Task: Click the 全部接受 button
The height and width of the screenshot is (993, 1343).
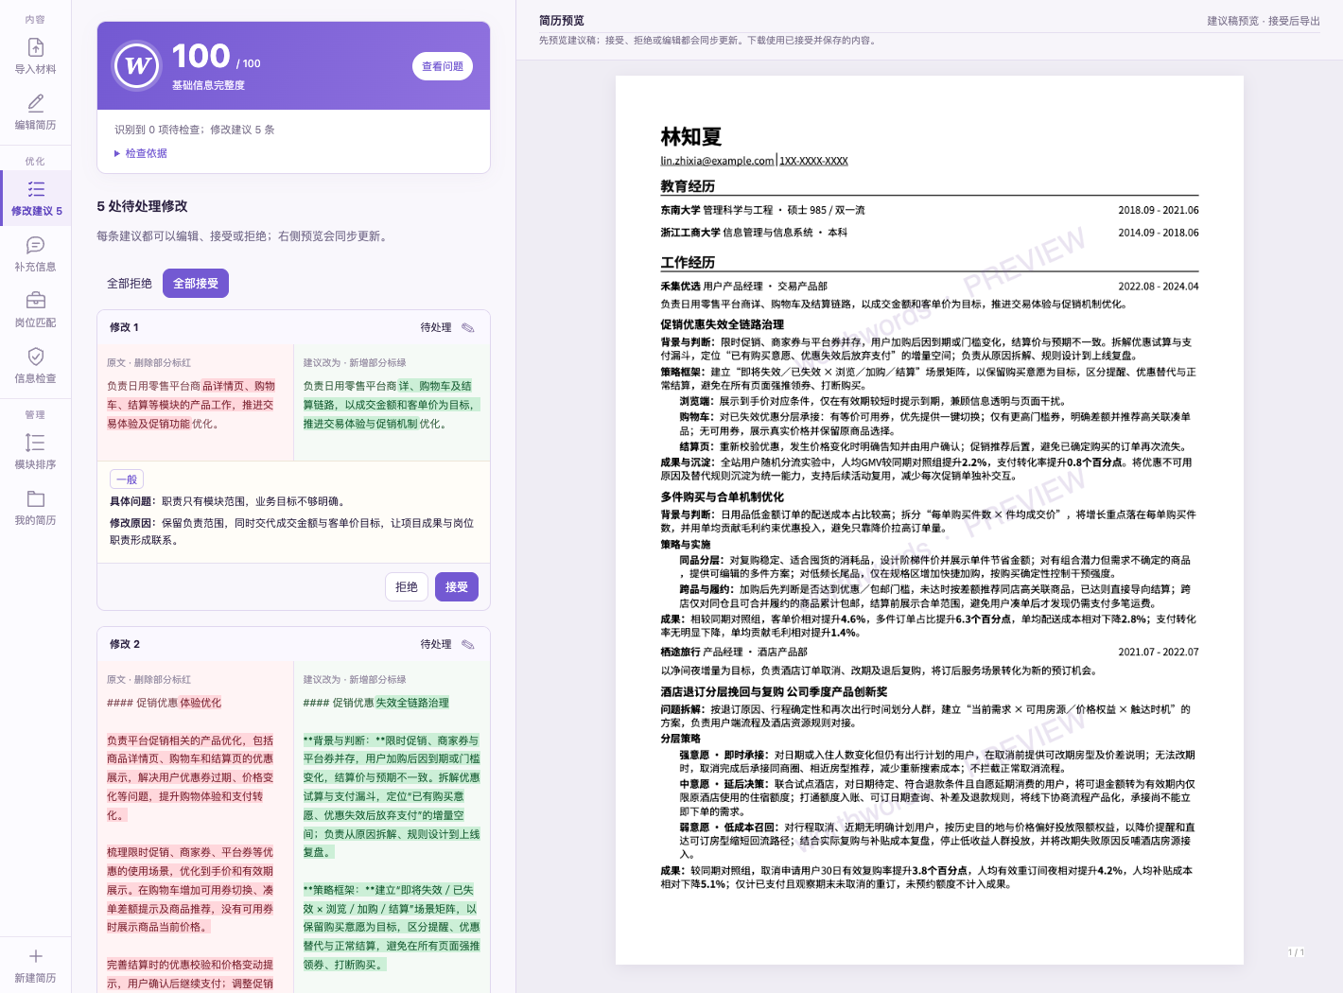Action: click(196, 284)
